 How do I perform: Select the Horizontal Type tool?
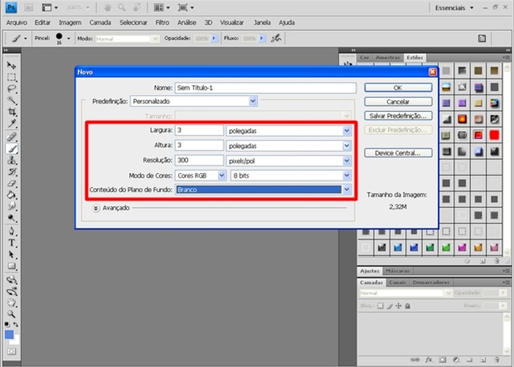[12, 243]
